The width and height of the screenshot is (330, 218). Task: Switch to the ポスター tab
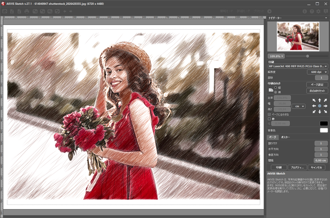[x=285, y=137]
